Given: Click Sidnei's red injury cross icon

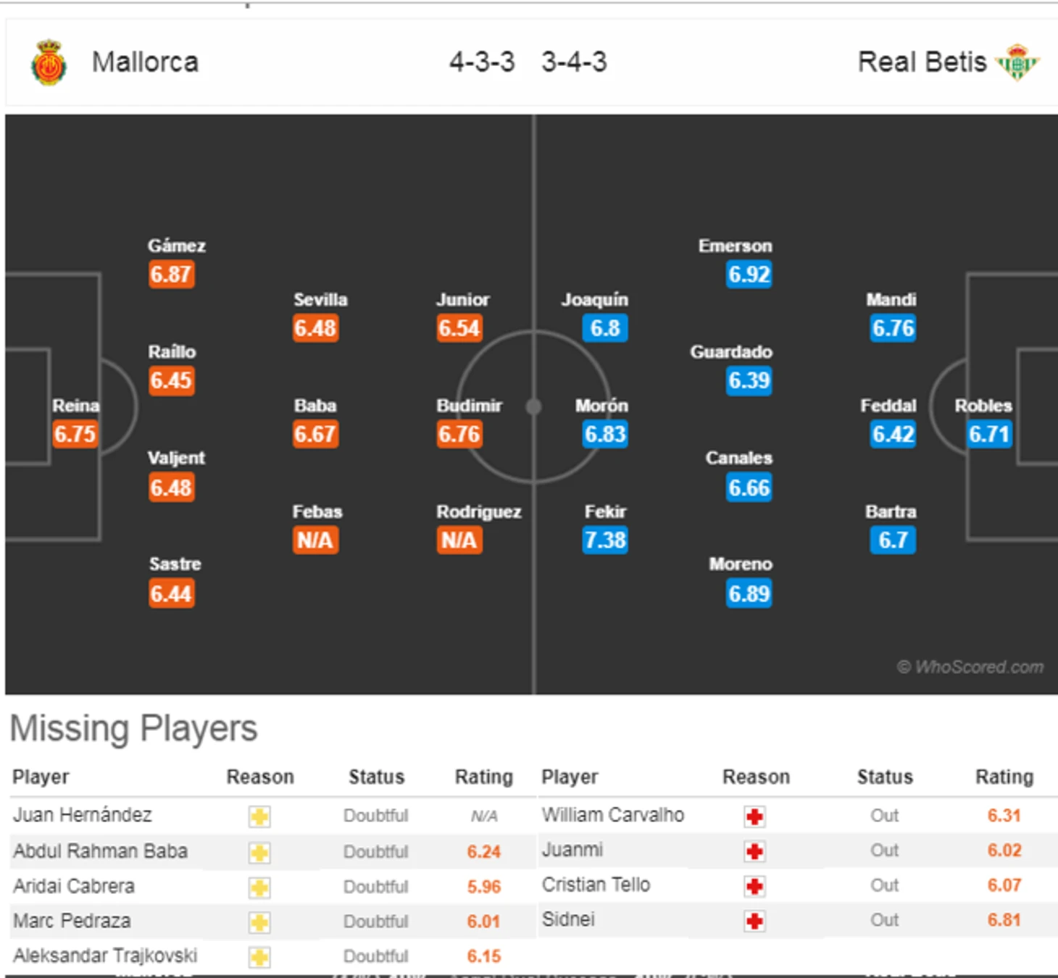Looking at the screenshot, I should coord(754,921).
